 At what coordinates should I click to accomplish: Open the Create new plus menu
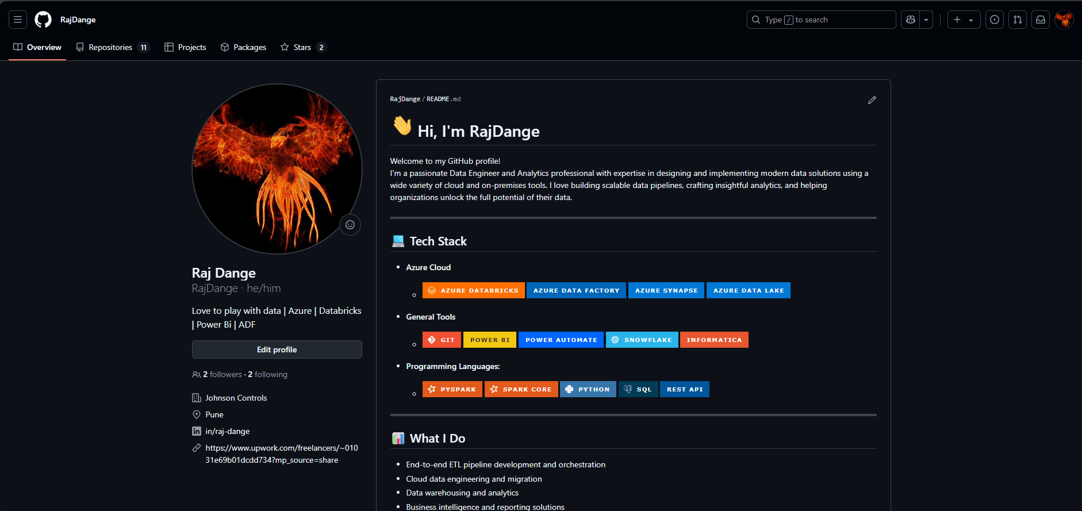(964, 20)
